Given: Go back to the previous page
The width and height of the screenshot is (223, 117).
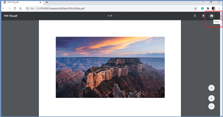Looking at the screenshot, I should point(4,8).
